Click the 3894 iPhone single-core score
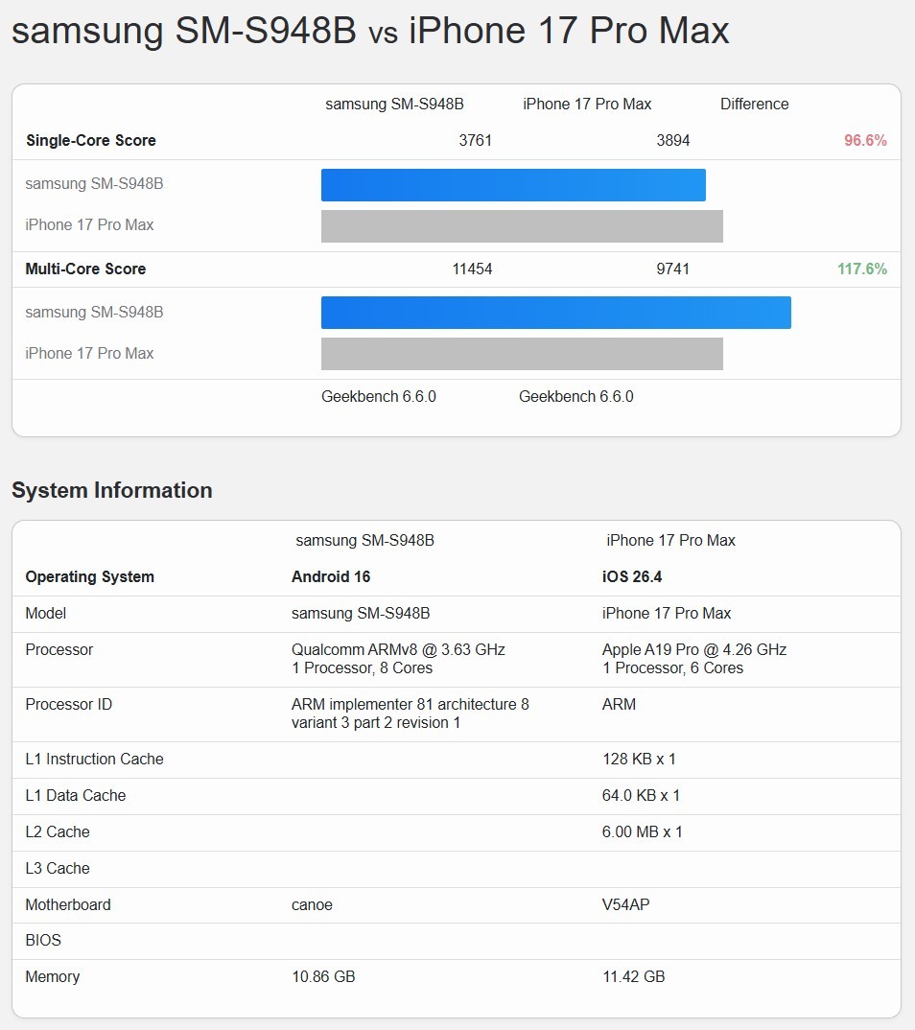 [674, 140]
